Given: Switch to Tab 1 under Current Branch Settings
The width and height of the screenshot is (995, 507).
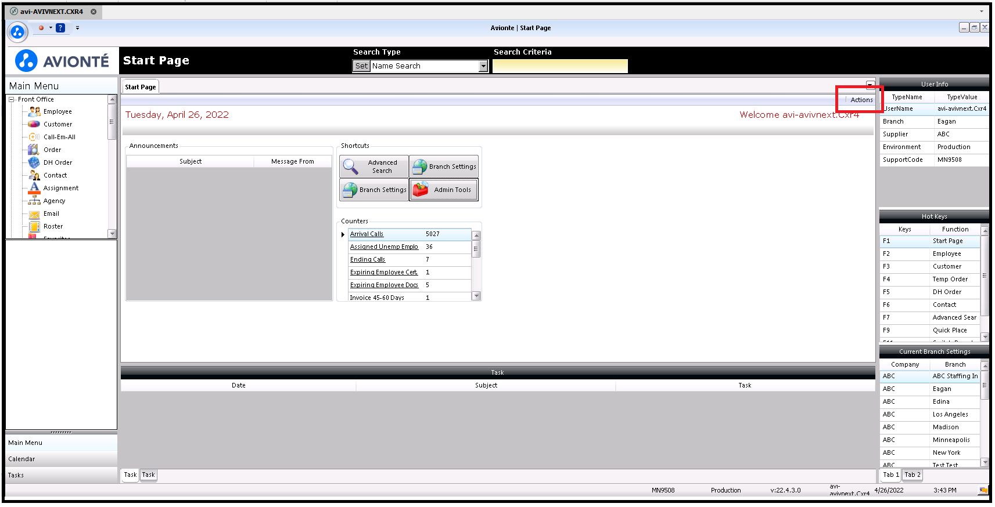Looking at the screenshot, I should pos(891,475).
